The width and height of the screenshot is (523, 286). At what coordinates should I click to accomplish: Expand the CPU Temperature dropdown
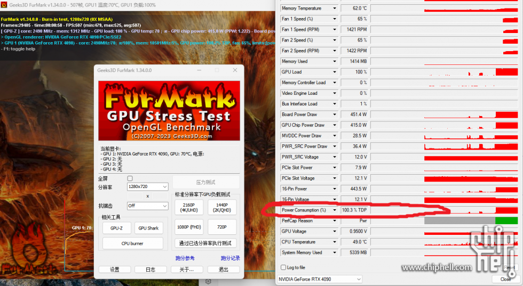(x=335, y=242)
